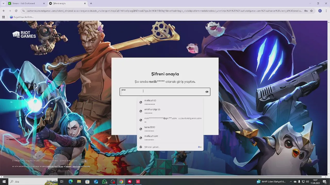Bookmark this page with star icon
The width and height of the screenshot is (330, 185).
[311, 11]
